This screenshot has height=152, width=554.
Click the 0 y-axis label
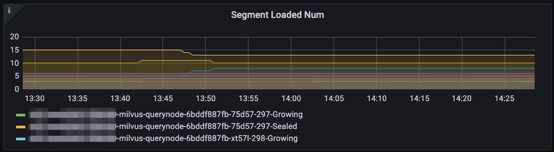pos(17,89)
